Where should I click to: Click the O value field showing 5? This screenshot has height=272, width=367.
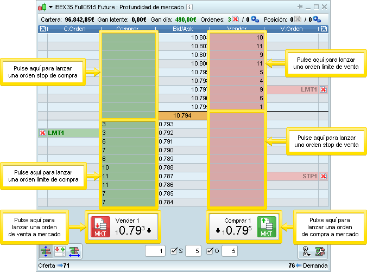230,251
